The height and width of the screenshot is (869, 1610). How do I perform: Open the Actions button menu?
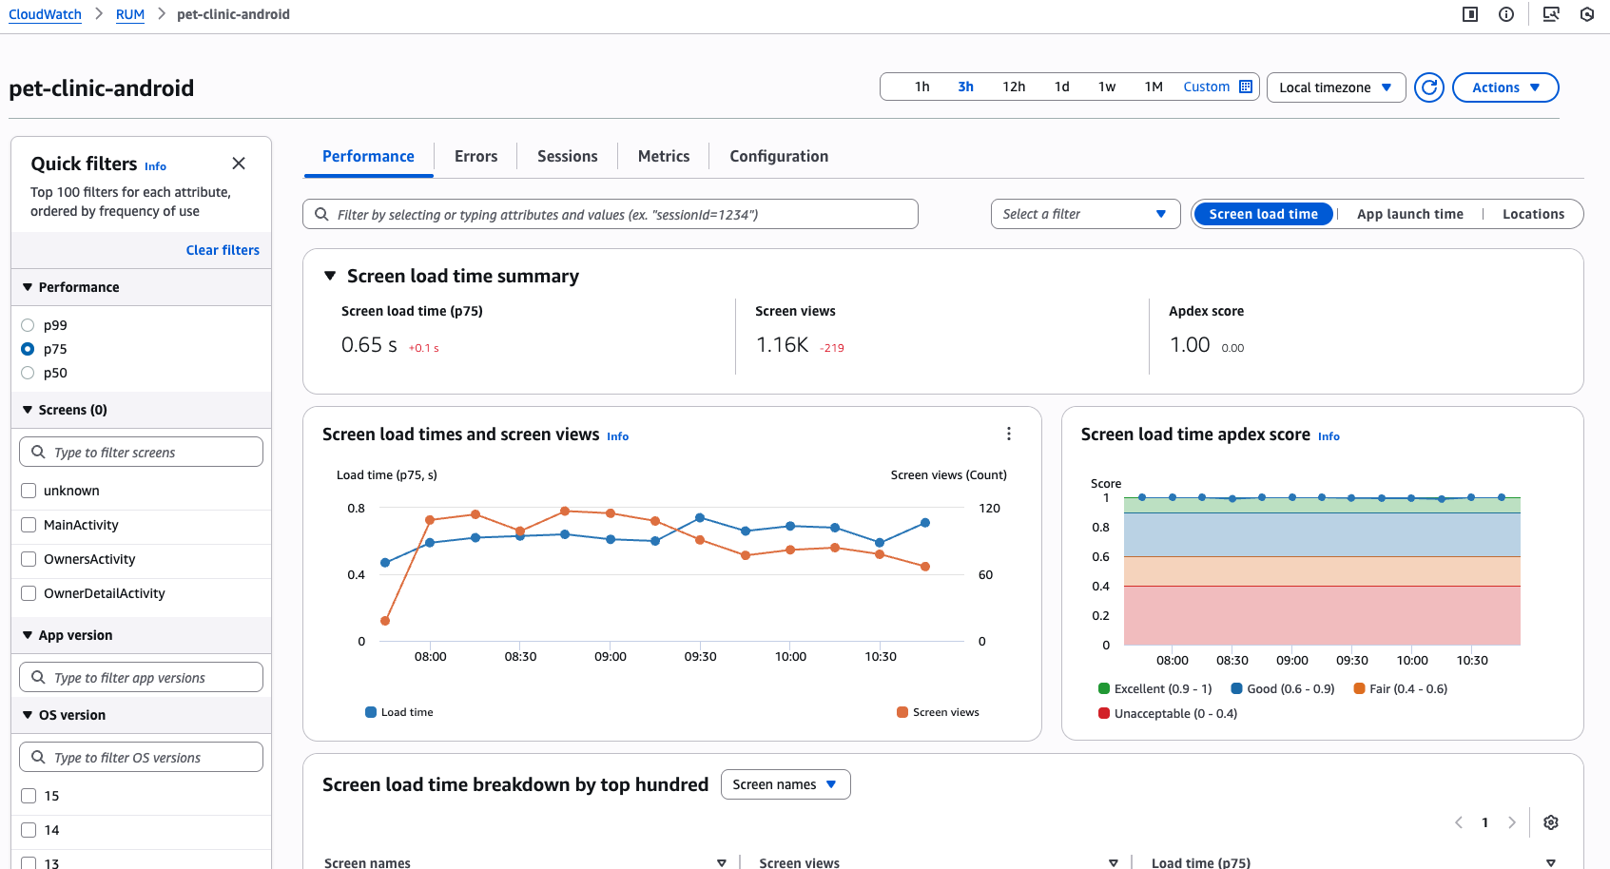point(1504,87)
